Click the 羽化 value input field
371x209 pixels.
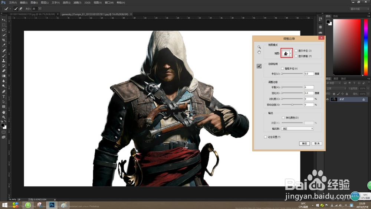[309, 93]
